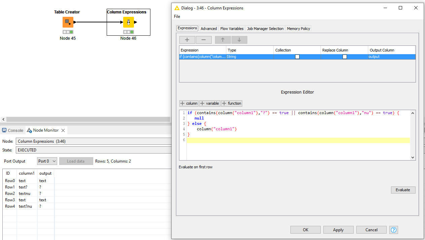
Task: Click the ID header in output table
Action: coord(8,173)
